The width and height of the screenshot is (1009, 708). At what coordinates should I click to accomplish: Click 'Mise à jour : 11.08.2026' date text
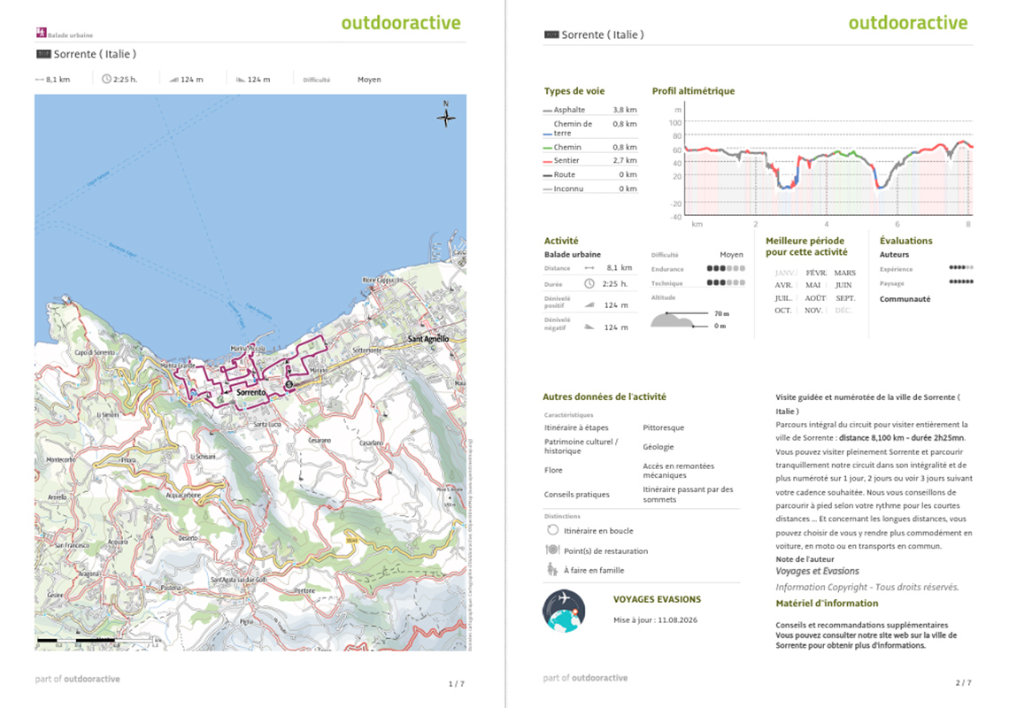(x=655, y=619)
